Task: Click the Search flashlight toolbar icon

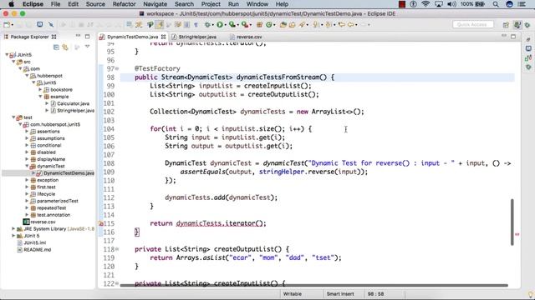Action: (302, 24)
